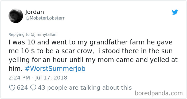Image resolution: width=187 pixels, height=99 pixels.
Task: Open Jordan's circular profile avatar
Action: coord(16,16)
